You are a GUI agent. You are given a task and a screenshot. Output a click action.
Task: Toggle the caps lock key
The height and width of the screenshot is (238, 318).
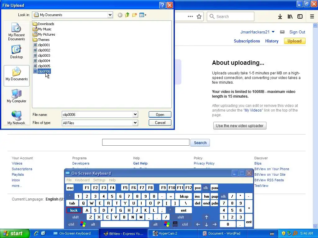(x=74, y=210)
